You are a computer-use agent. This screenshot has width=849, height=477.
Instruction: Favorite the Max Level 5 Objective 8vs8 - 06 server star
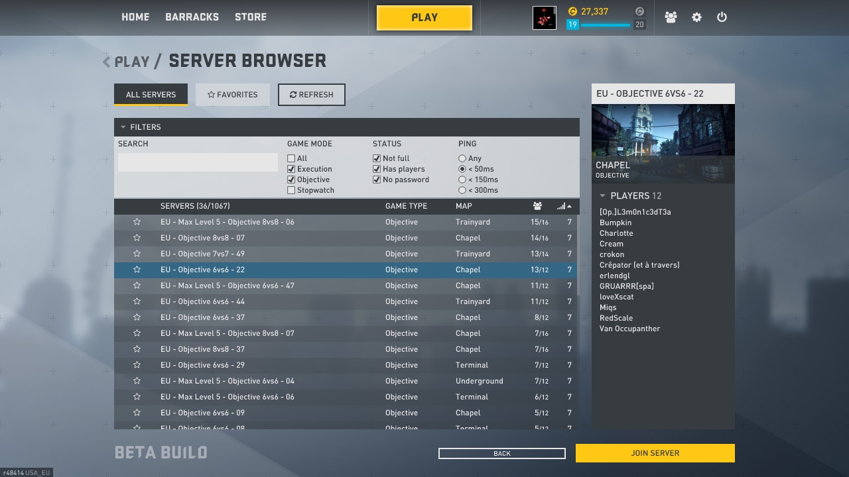pos(137,222)
